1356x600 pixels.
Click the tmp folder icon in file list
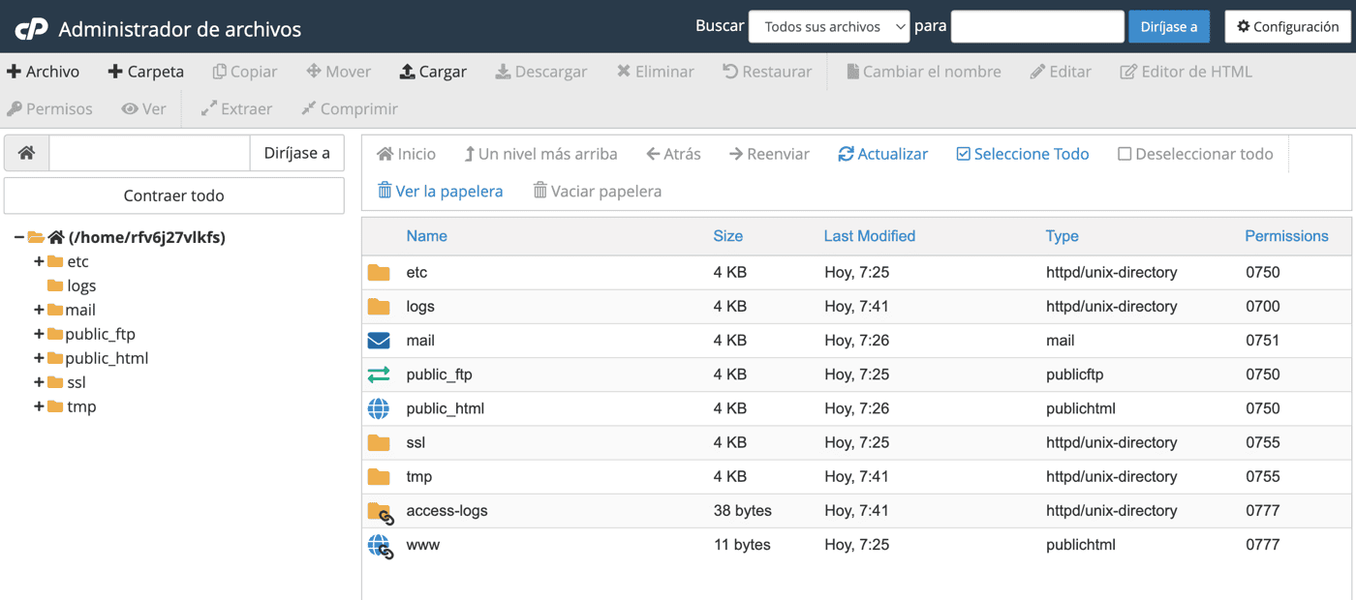379,477
